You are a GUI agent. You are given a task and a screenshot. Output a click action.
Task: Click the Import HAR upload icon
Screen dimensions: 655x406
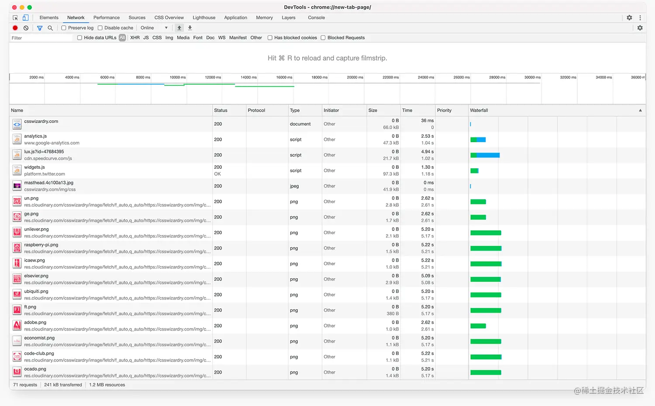[179, 28]
